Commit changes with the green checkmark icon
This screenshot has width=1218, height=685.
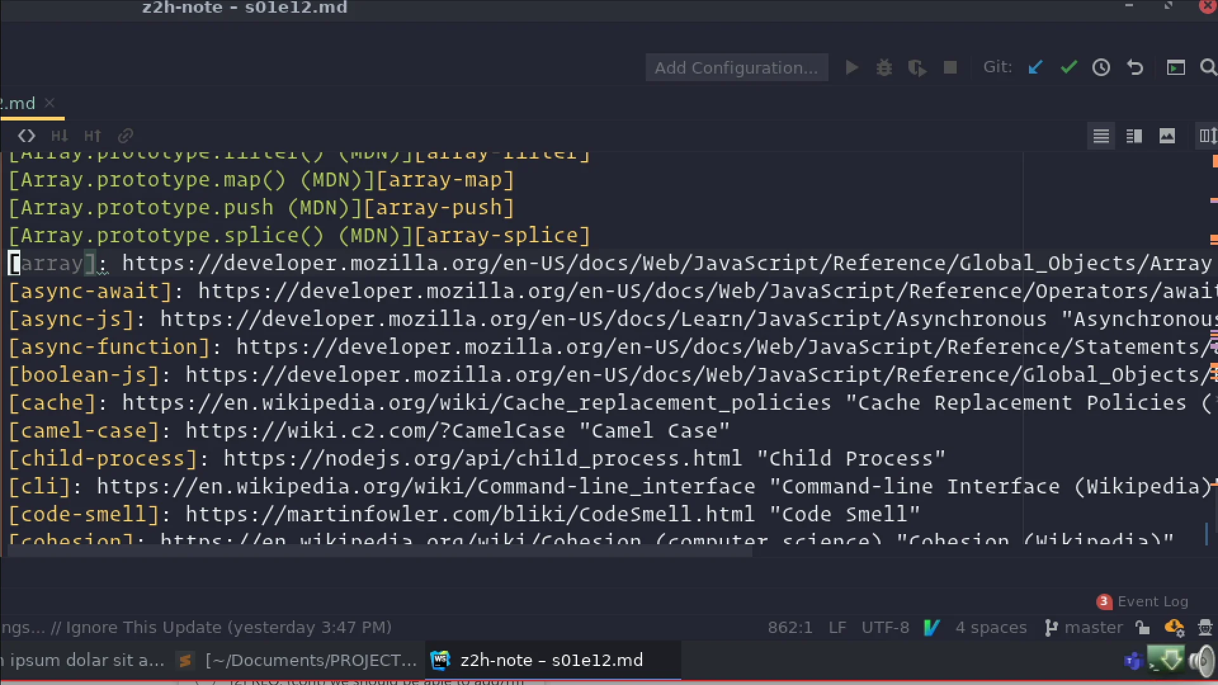pos(1068,67)
